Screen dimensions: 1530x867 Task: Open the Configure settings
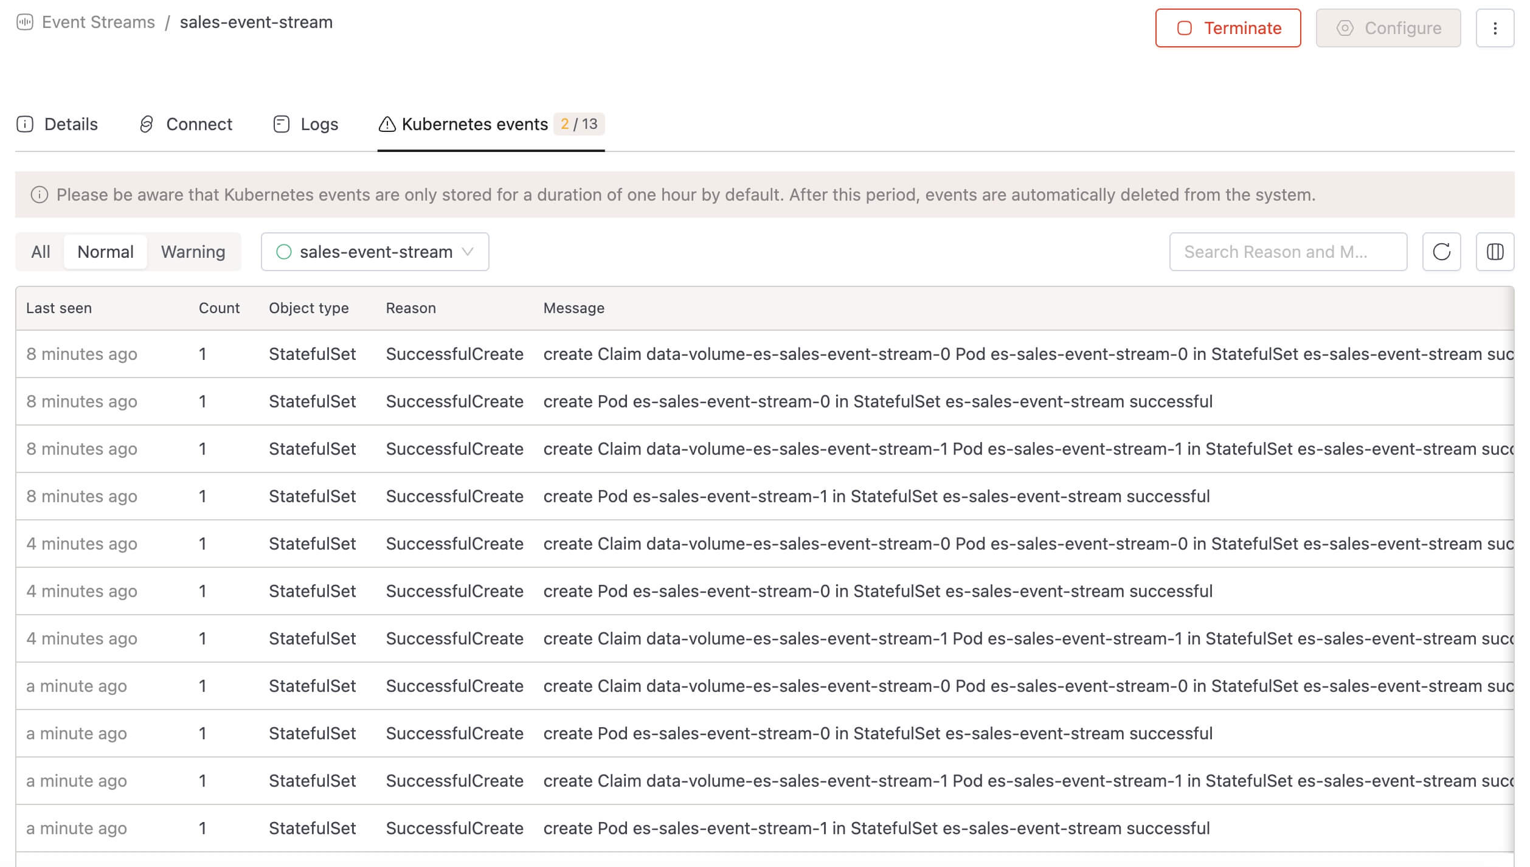1388,28
